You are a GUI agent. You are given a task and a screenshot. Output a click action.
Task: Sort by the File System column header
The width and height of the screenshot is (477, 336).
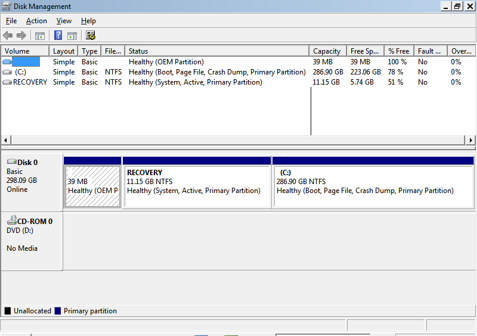[113, 51]
